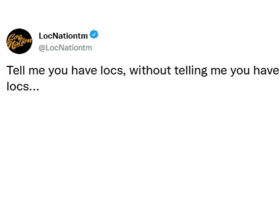Screen dimensions: 280x203
Task: Click the second "me" after telling
Action: (219, 72)
